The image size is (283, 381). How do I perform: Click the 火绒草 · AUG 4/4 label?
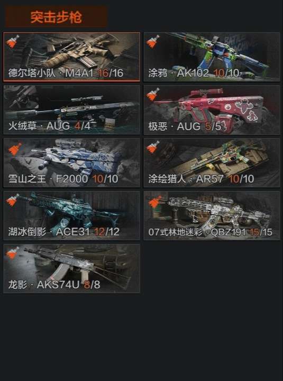pyautogui.click(x=49, y=126)
